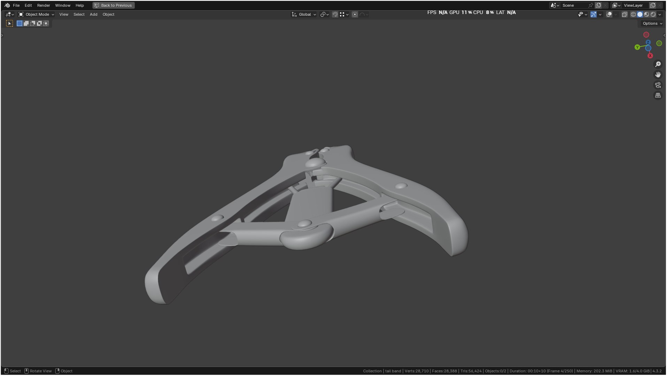This screenshot has height=376, width=667.
Task: Click the Blender logo icon
Action: [7, 5]
